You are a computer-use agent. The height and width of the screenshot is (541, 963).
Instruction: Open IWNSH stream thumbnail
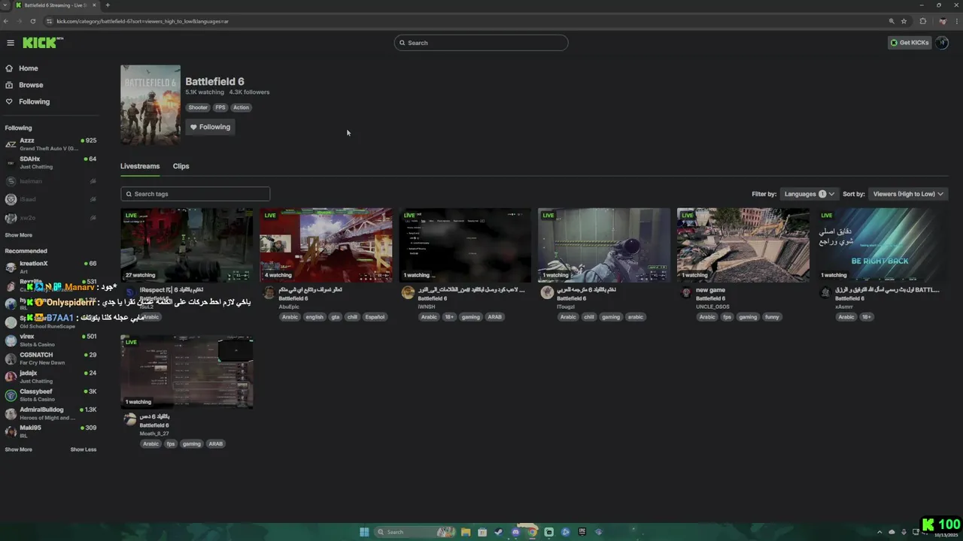(465, 245)
